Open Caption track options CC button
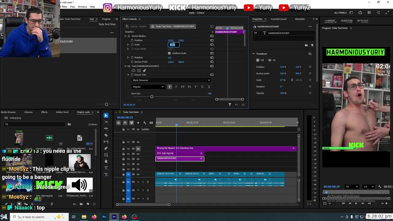 (151, 123)
